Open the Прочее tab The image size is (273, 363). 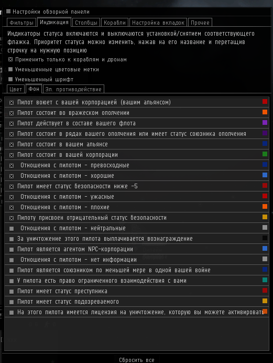(200, 23)
